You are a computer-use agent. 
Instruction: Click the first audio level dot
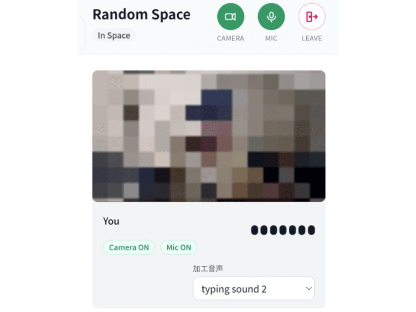tap(254, 230)
